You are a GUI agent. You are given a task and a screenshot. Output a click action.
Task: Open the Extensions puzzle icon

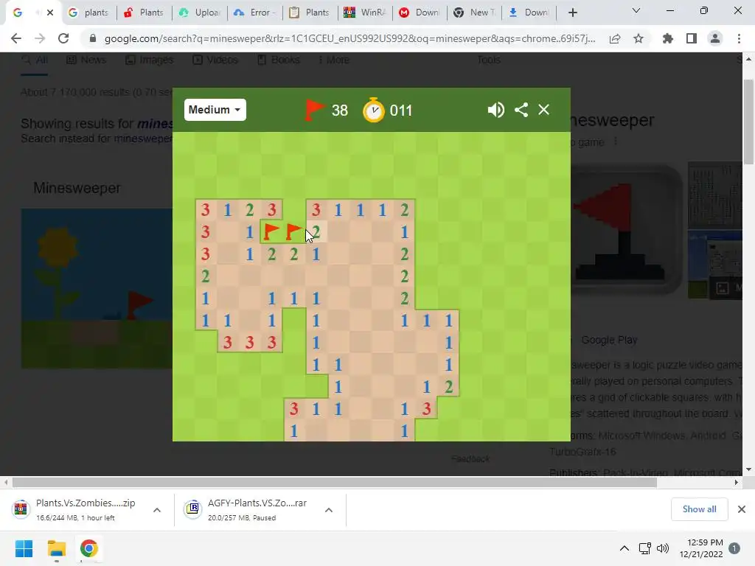[x=668, y=38]
